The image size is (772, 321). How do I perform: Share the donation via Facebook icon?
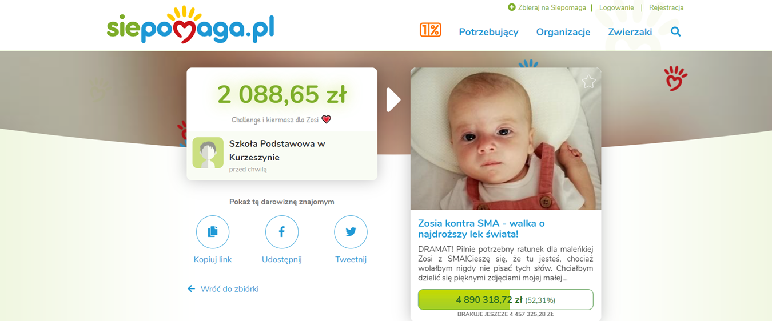click(x=282, y=232)
